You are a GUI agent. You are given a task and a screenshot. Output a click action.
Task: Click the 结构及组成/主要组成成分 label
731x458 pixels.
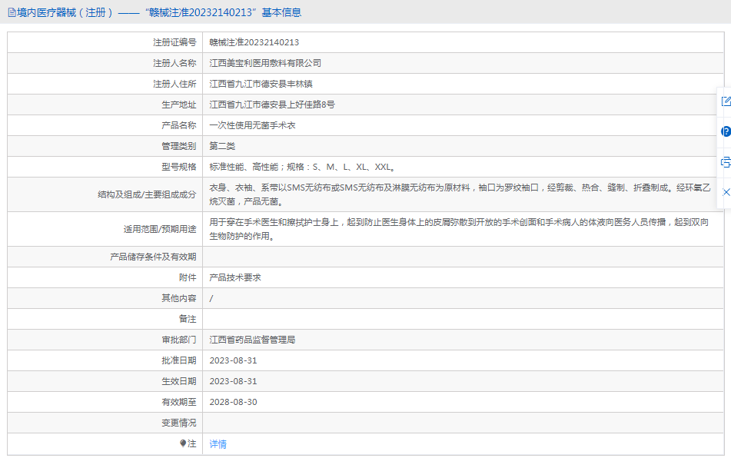[x=147, y=194]
